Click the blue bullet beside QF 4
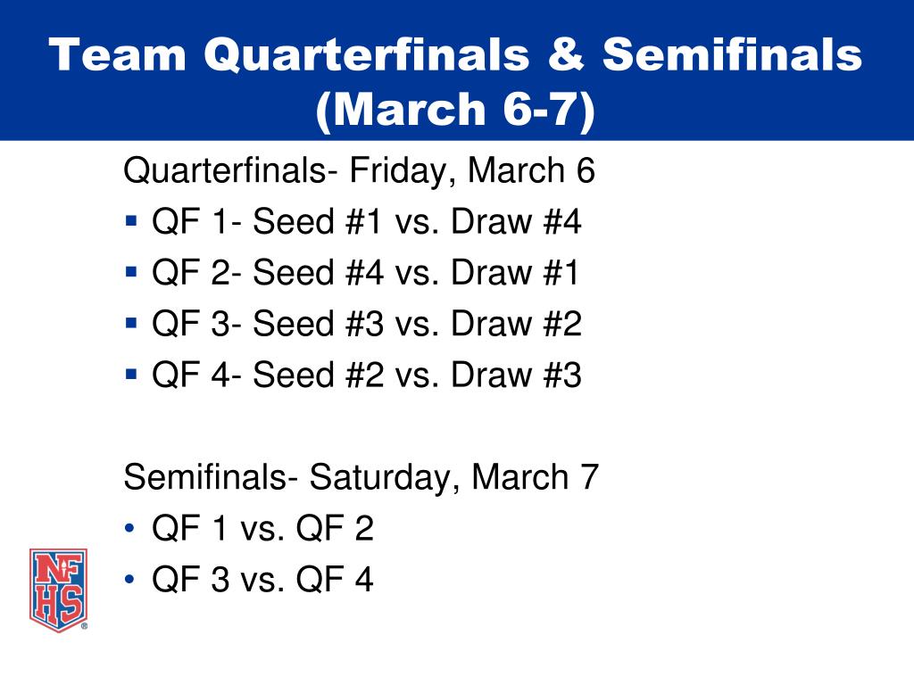 [x=131, y=374]
